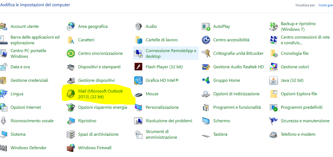Open the Java coffee cup icon
333x157 pixels.
273,80
